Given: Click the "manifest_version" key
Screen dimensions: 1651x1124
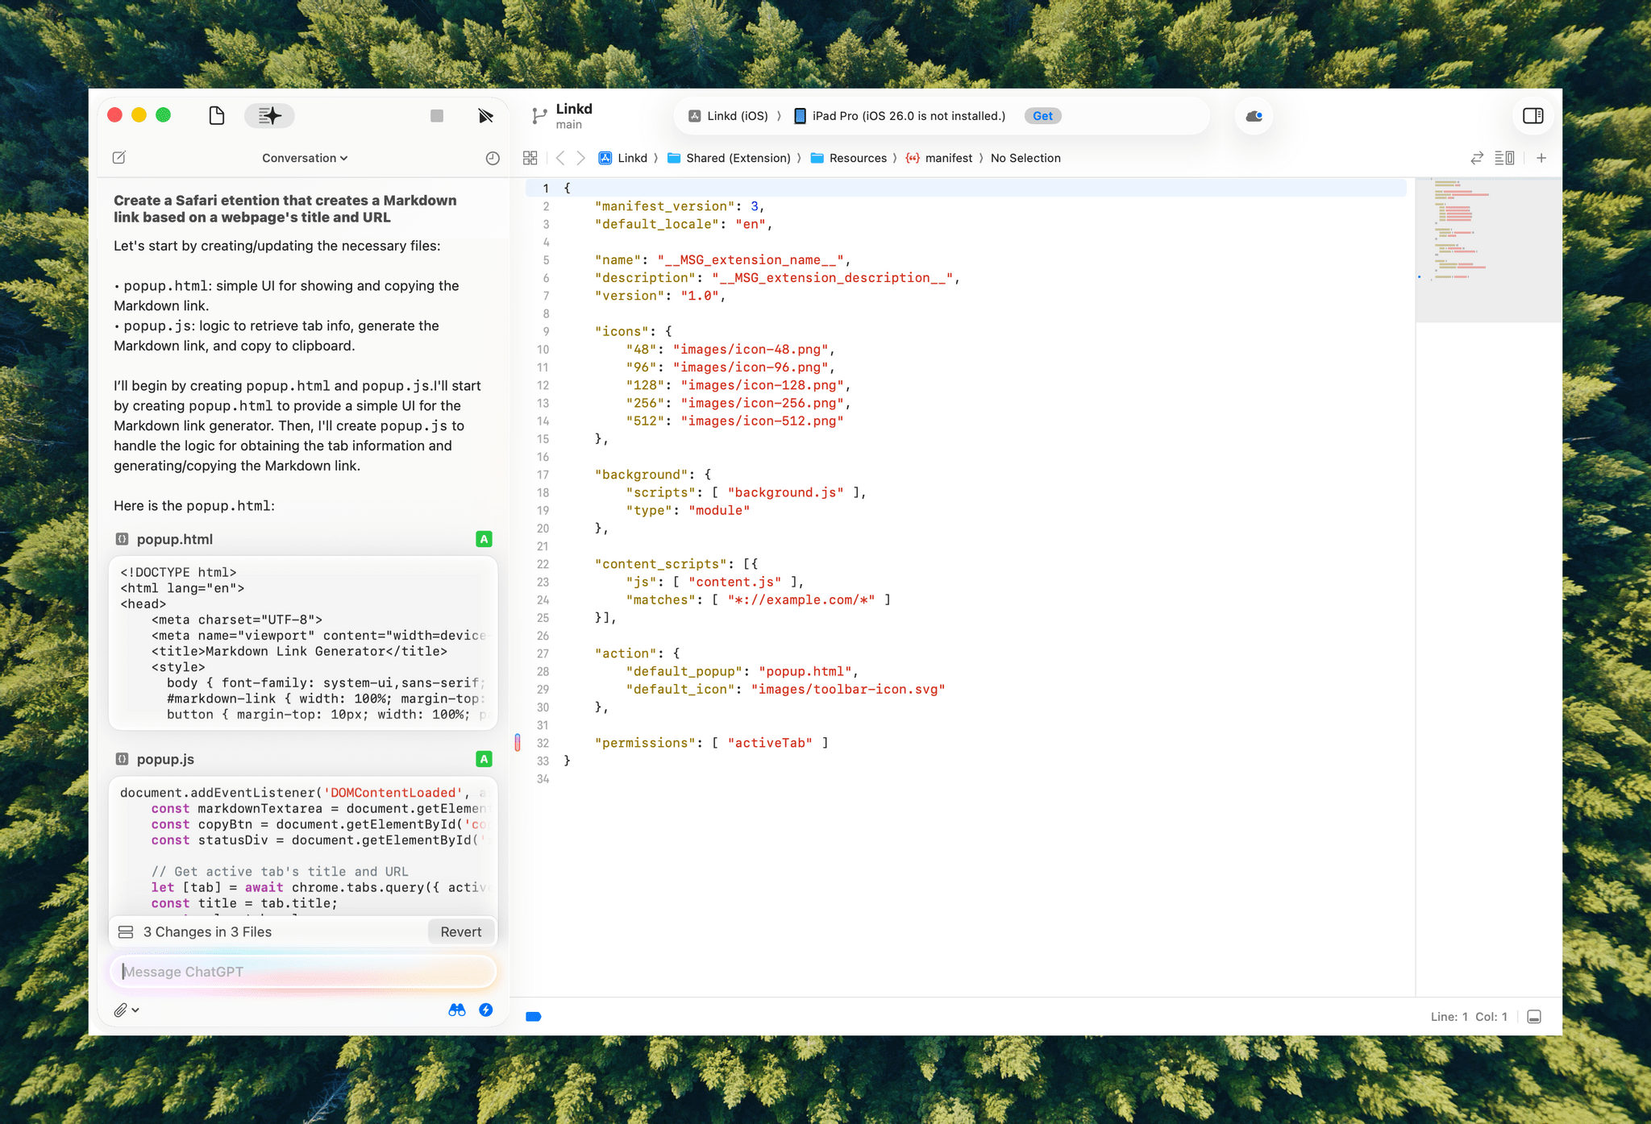Looking at the screenshot, I should [666, 206].
